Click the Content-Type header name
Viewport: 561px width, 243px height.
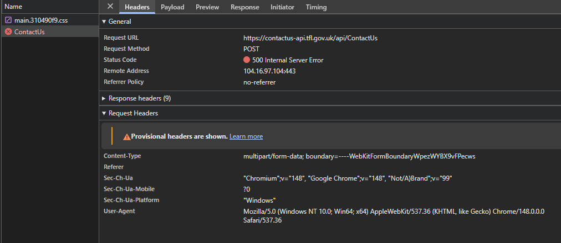[122, 156]
